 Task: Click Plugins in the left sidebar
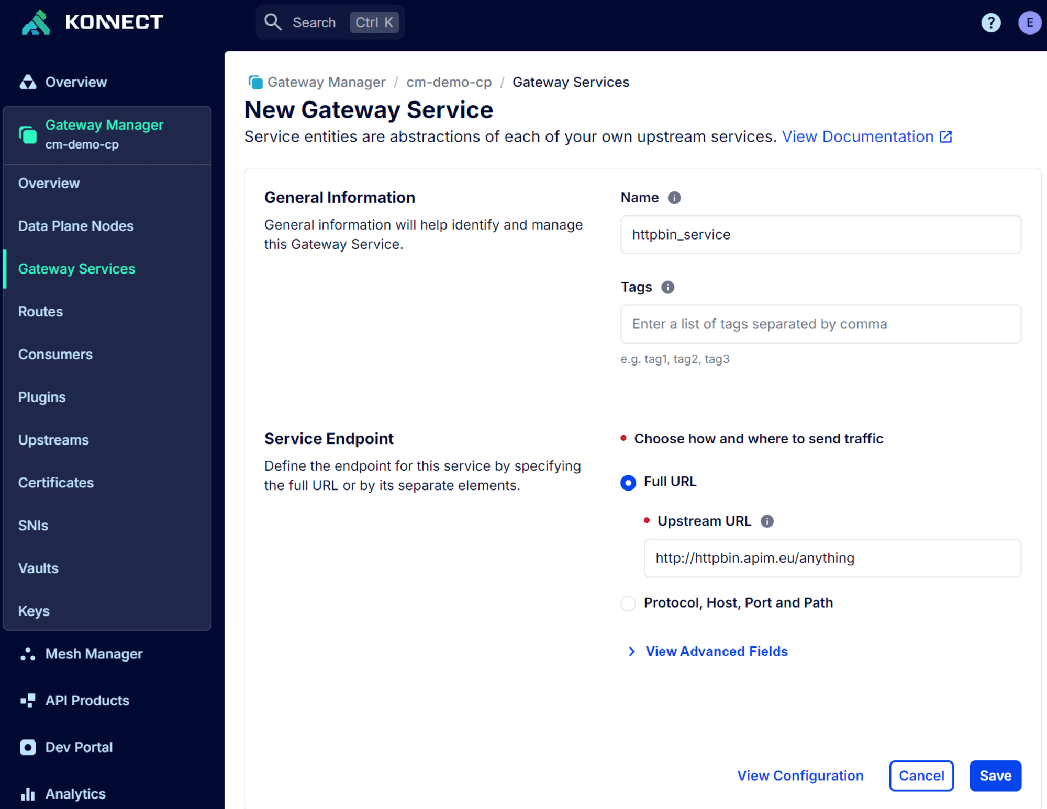point(42,396)
